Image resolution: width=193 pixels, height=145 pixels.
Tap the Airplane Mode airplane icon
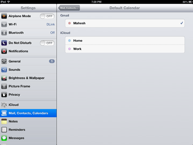pos(4,16)
